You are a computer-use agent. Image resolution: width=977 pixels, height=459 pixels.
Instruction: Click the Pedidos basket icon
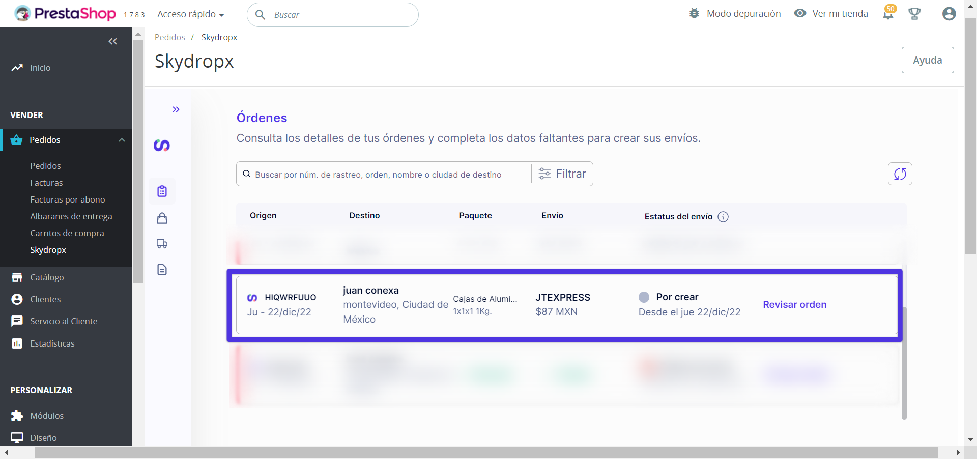click(17, 140)
